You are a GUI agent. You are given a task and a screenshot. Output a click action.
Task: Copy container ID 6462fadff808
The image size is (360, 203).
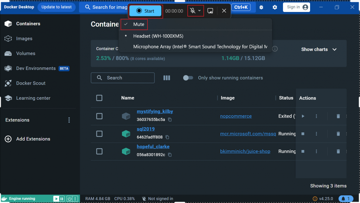point(167,137)
